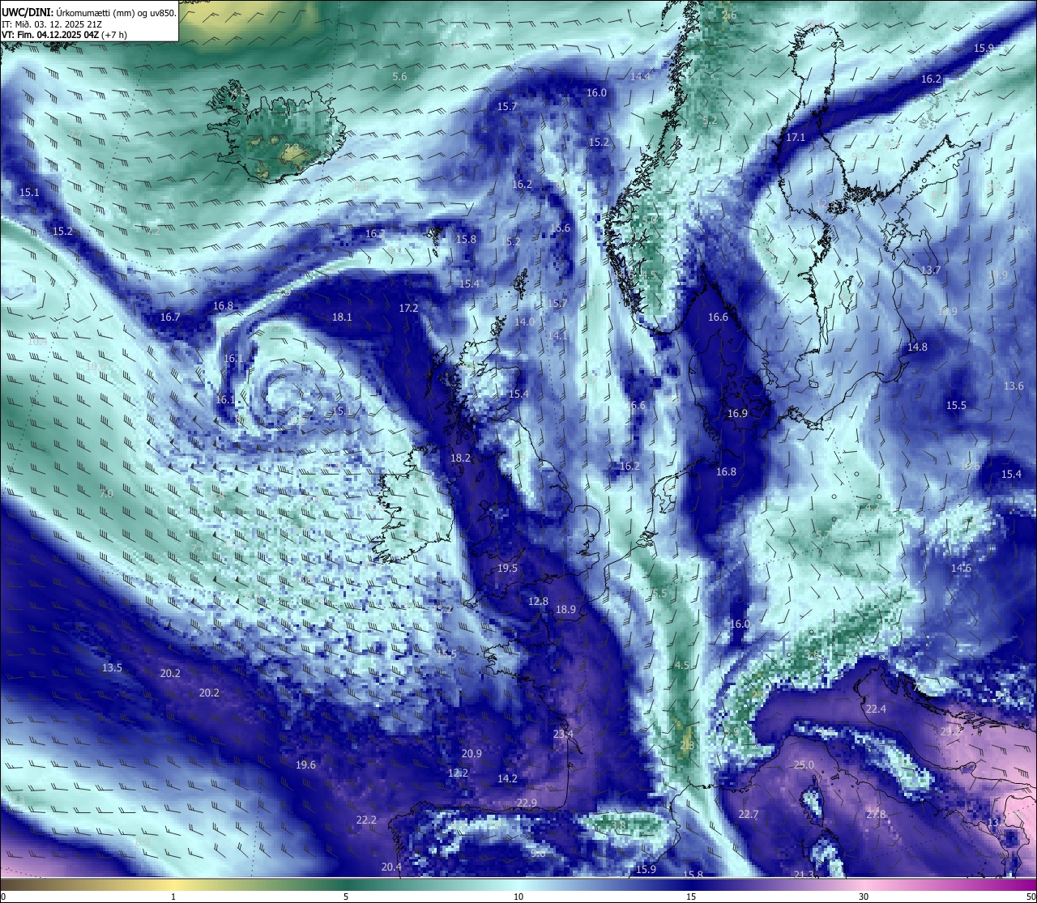Viewport: 1037px width, 903px height.
Task: Click the 22.4 value near the Adriatic
Action: pyautogui.click(x=876, y=709)
